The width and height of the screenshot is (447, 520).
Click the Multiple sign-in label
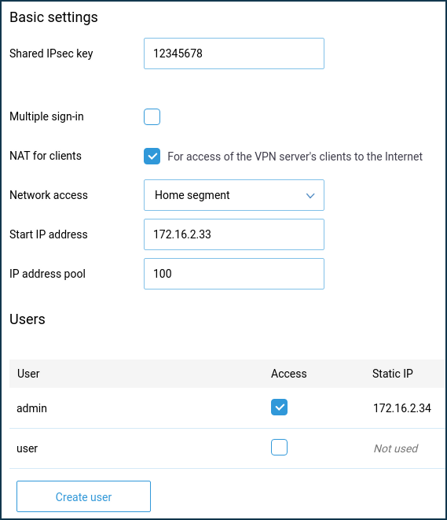(x=46, y=116)
